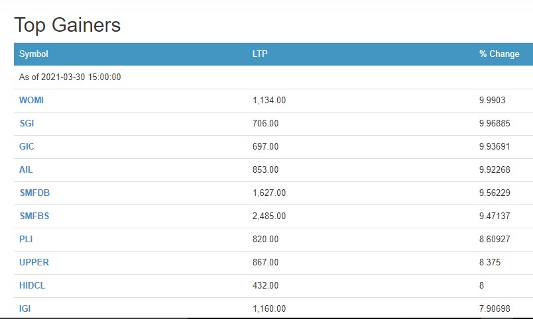The height and width of the screenshot is (319, 533).
Task: Click the As of 2021-03-30 timestamp row
Action: pyautogui.click(x=70, y=77)
